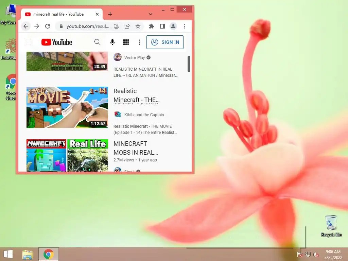Open the network tray icon
Image resolution: width=348 pixels, height=261 pixels.
[x=308, y=254]
